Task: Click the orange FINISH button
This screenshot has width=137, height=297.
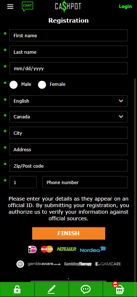Action: tap(69, 233)
